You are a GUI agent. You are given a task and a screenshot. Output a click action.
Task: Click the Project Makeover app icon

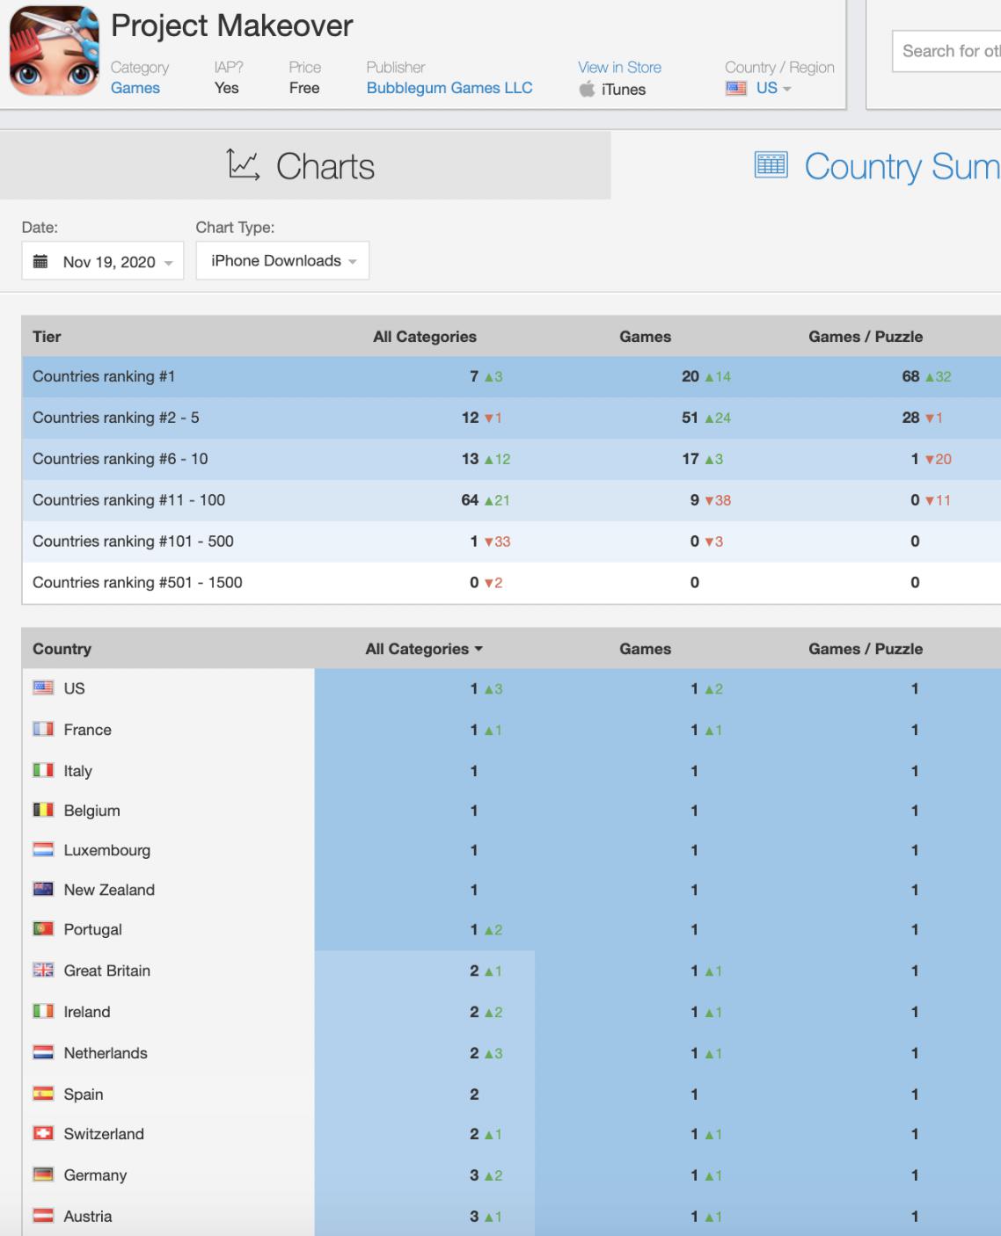(x=54, y=51)
